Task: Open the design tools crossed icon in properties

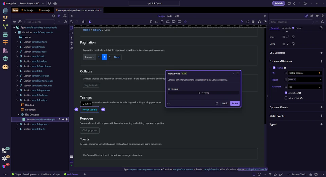Action: point(312,16)
